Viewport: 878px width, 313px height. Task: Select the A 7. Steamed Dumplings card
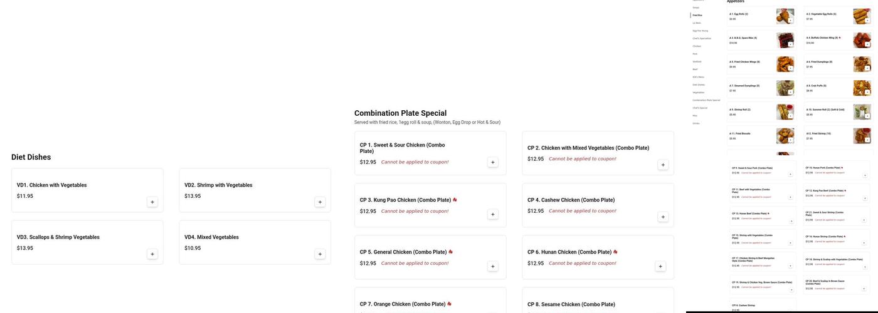point(749,88)
